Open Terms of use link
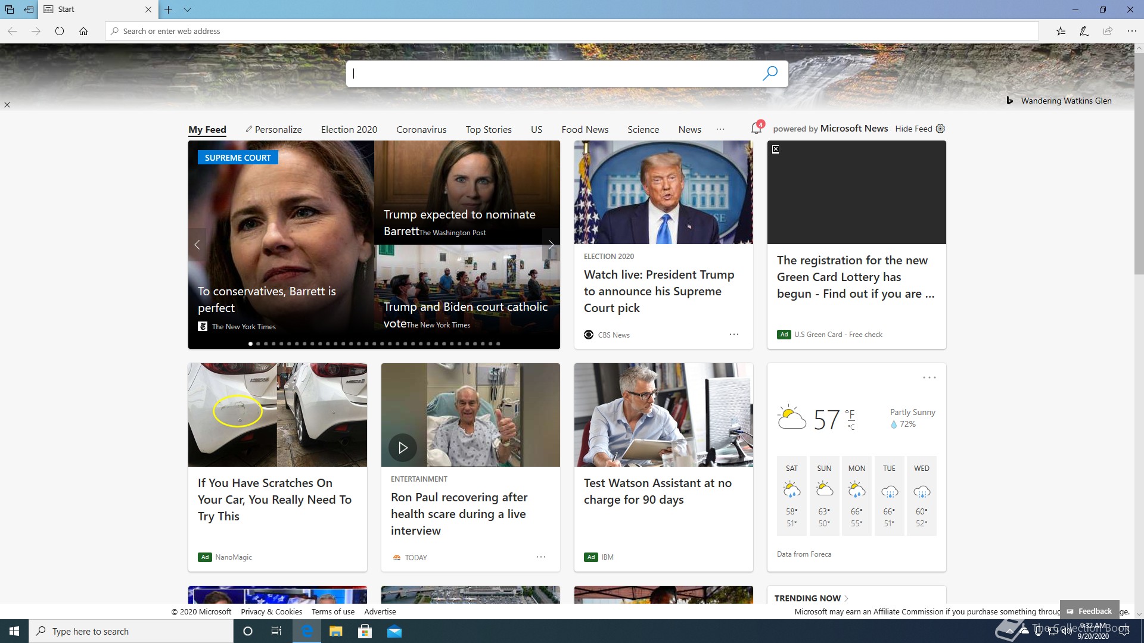1144x643 pixels. pos(332,611)
